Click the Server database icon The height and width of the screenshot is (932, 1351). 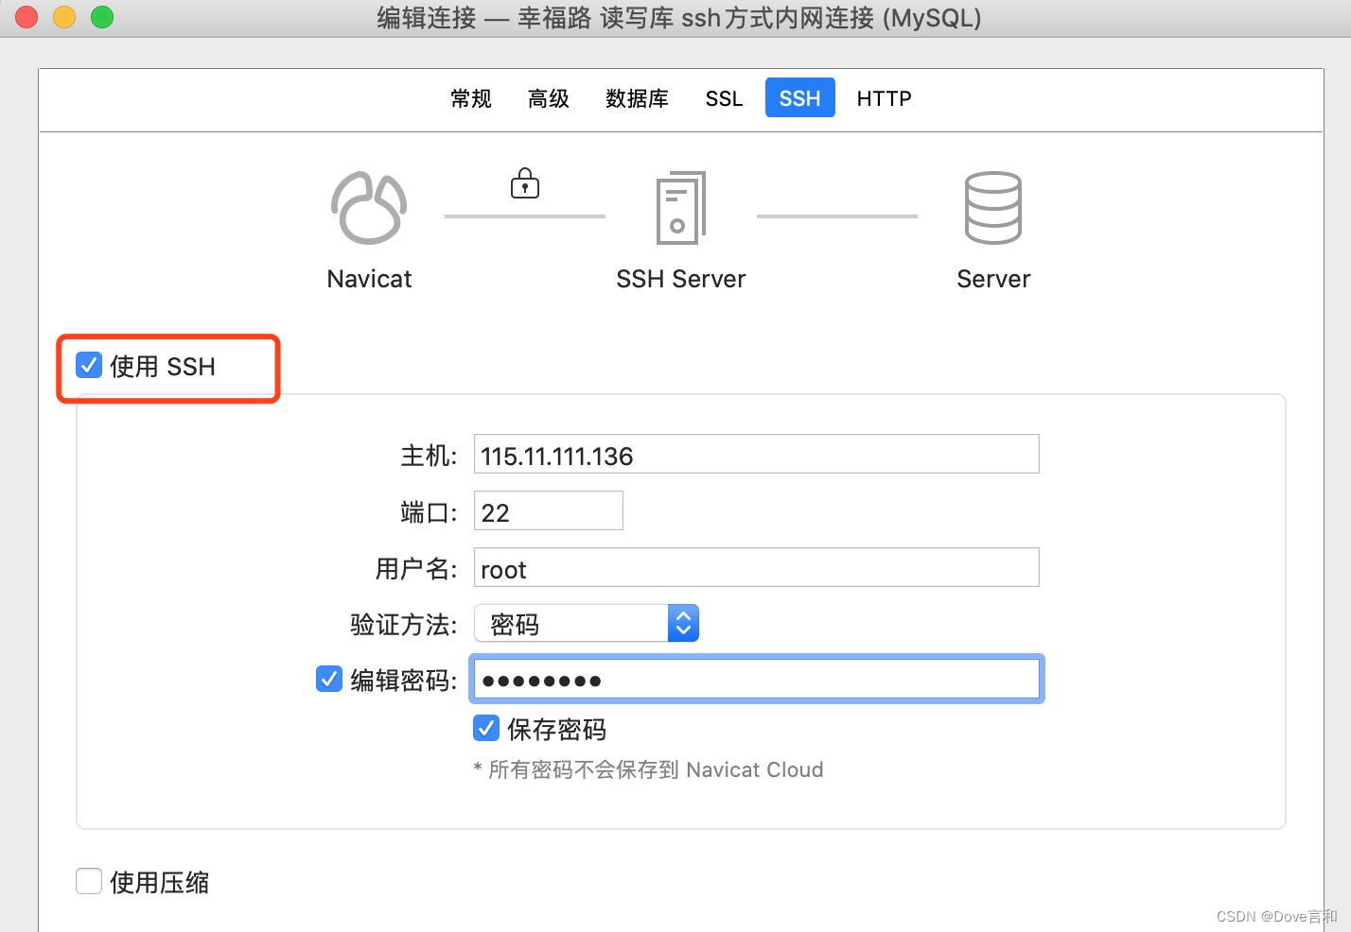pyautogui.click(x=993, y=208)
